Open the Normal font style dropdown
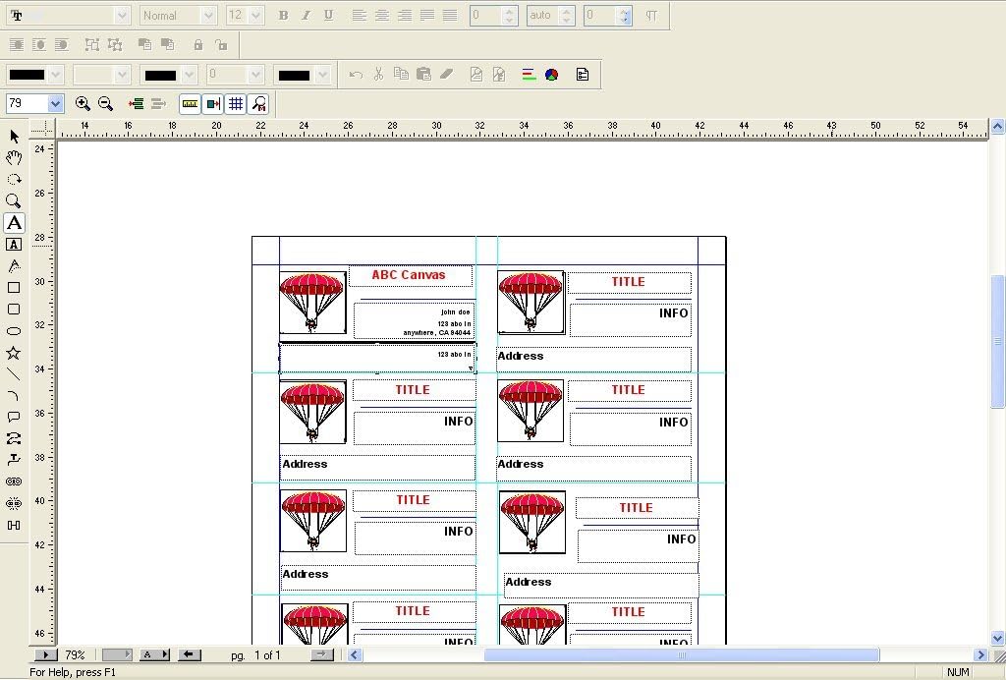Image resolution: width=1006 pixels, height=680 pixels. [x=207, y=16]
